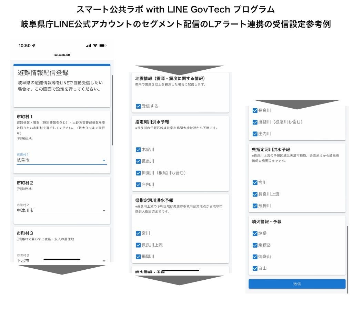Click the 市町村1 card heading

tap(24, 117)
